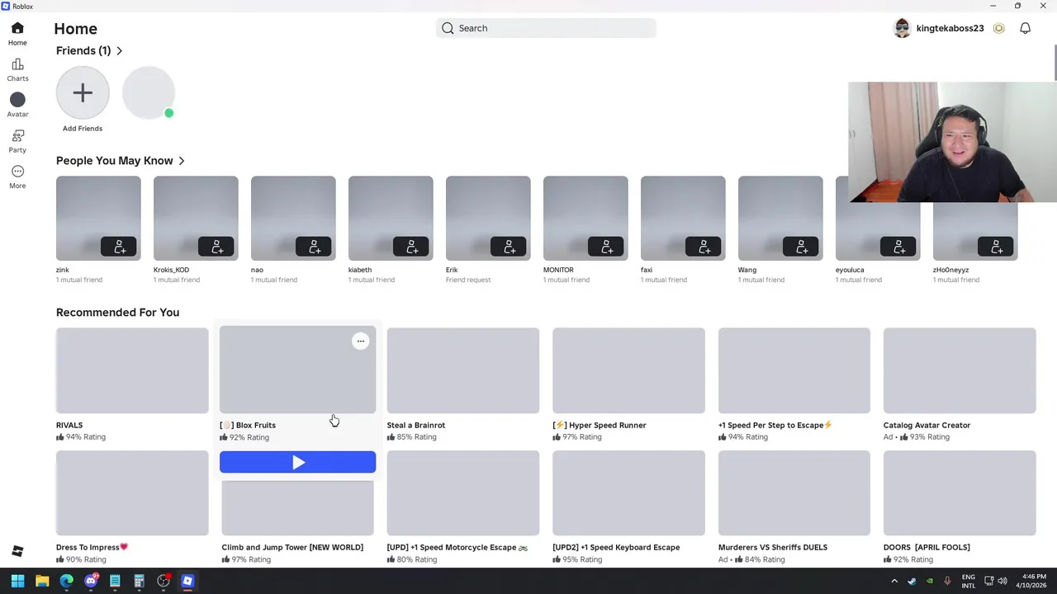Open the Dress To Impress thumbnail
The width and height of the screenshot is (1057, 594).
coord(132,493)
